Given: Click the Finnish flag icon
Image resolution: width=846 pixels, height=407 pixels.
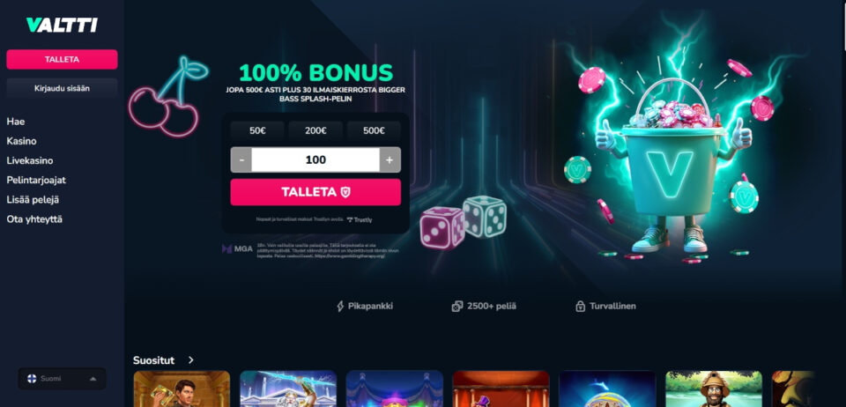Looking at the screenshot, I should tap(32, 379).
